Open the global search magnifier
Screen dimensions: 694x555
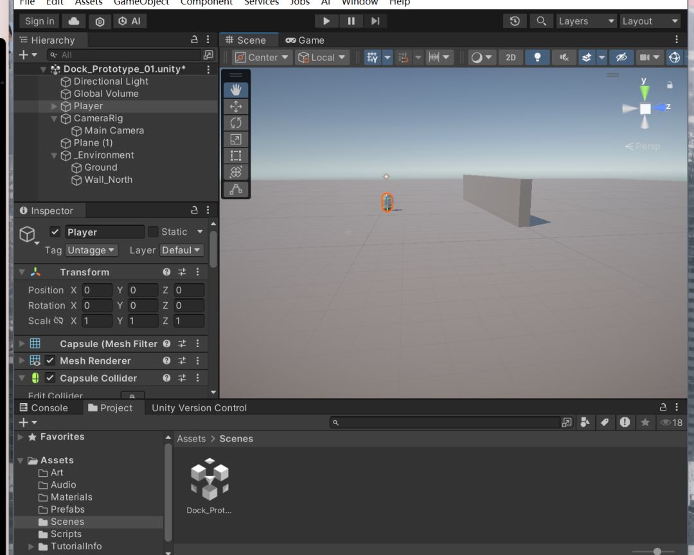click(541, 21)
